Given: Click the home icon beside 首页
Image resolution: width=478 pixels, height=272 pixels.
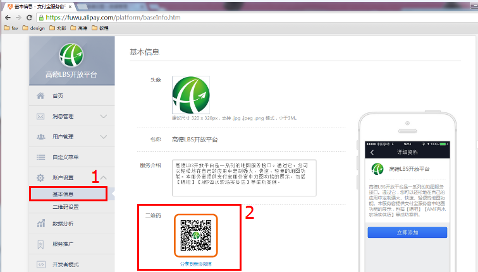Looking at the screenshot, I should click(40, 96).
